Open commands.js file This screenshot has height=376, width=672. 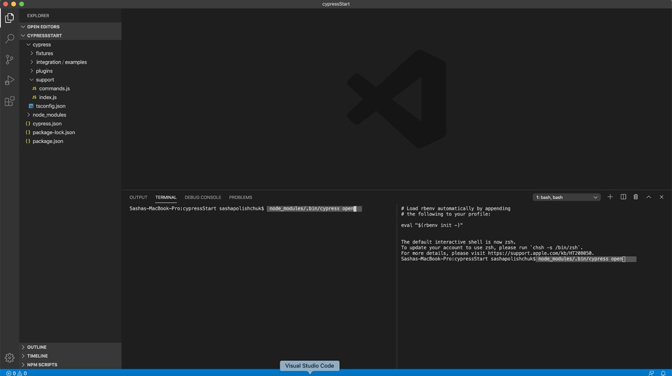click(54, 88)
